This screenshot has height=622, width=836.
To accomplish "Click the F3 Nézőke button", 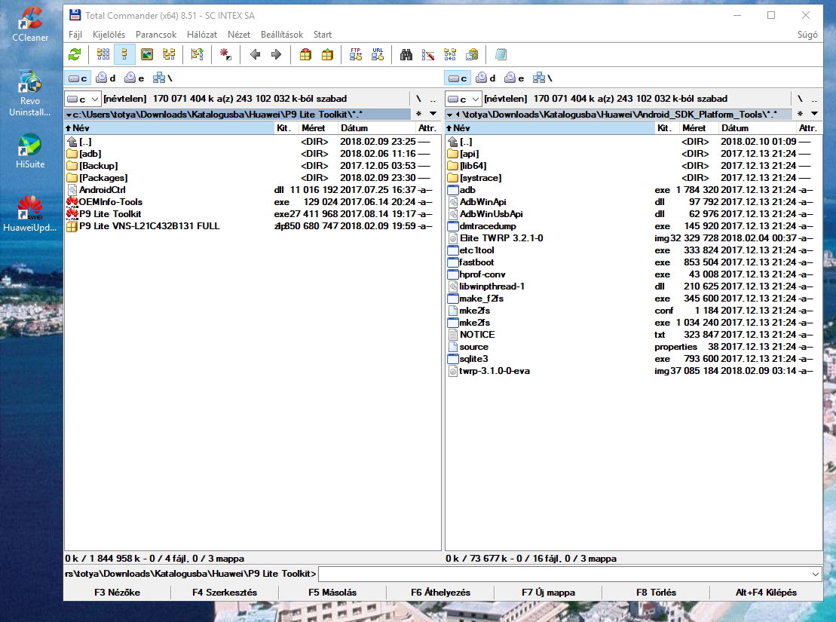I will [118, 593].
